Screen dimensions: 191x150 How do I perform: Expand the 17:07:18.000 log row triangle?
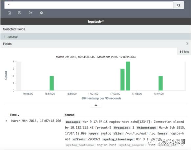6,121
